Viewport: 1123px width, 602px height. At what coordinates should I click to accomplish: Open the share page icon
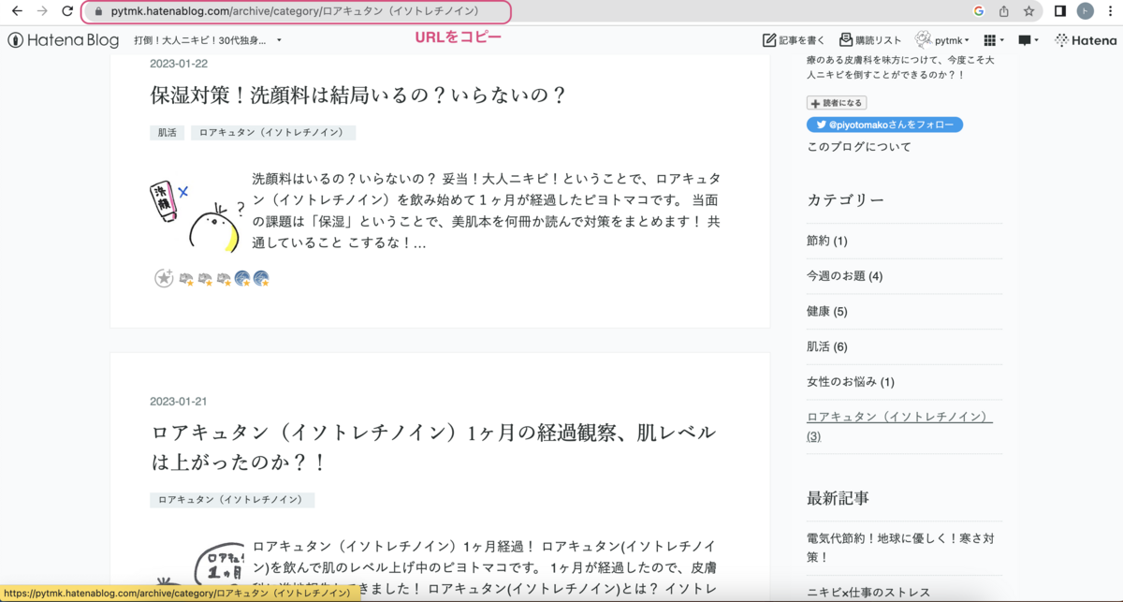pos(1004,11)
